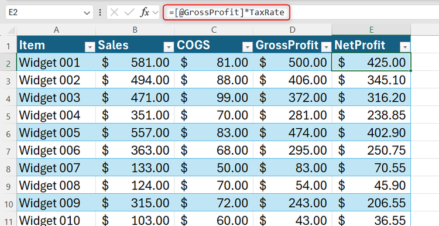This screenshot has height=226, width=439.
Task: Select the Widget 005 cell
Action: [56, 132]
